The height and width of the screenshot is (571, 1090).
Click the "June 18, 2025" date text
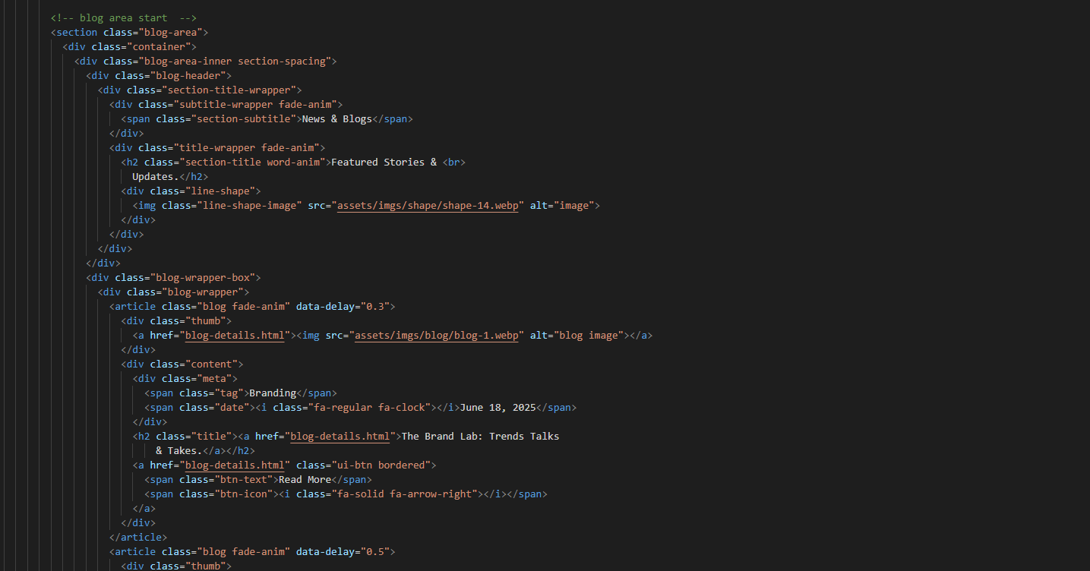pyautogui.click(x=498, y=408)
